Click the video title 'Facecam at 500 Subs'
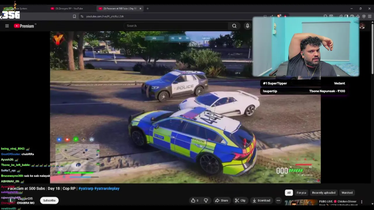The height and width of the screenshot is (210, 374). [26, 188]
